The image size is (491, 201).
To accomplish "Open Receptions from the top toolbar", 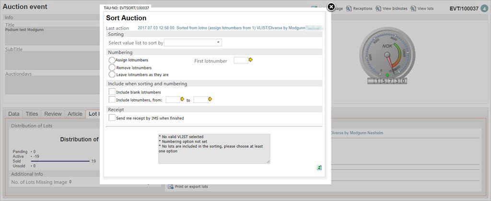I will pos(359,9).
